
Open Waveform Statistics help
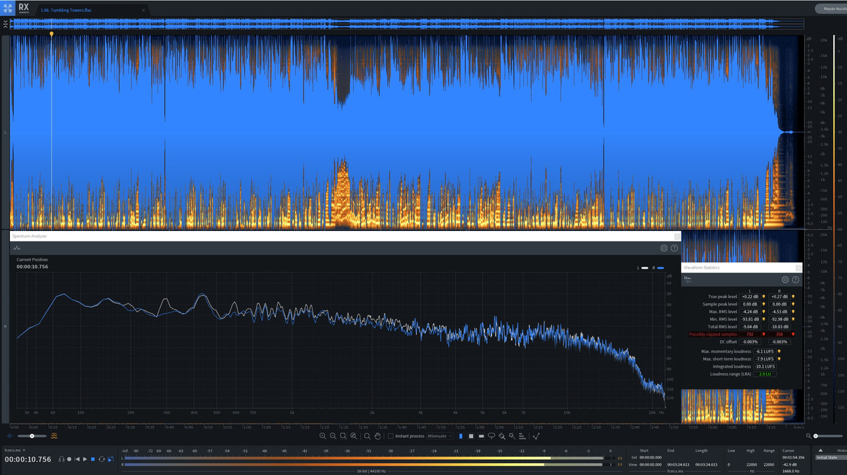click(x=795, y=280)
